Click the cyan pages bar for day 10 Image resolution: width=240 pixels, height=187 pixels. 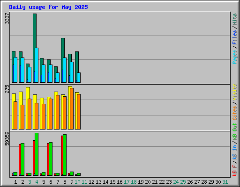79,78
